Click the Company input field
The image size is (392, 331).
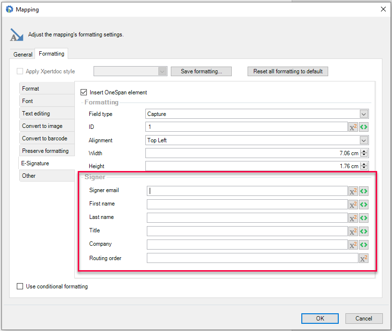point(247,245)
